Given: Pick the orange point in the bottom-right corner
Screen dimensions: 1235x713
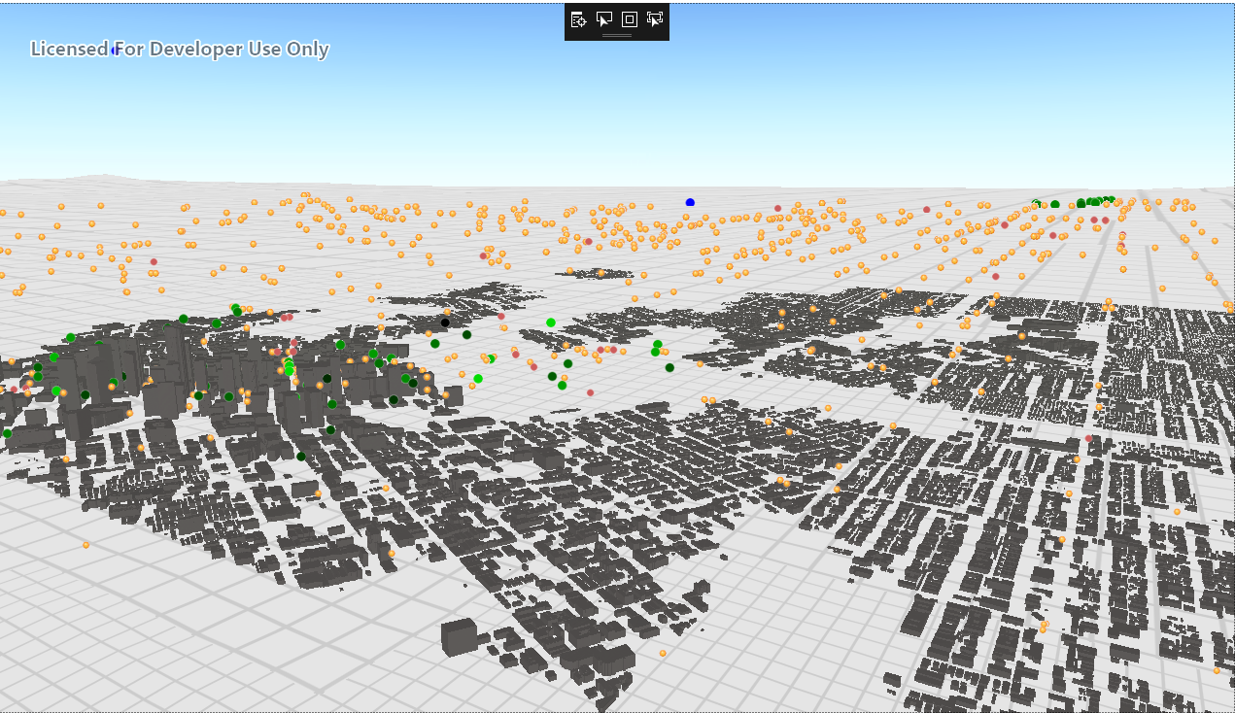Looking at the screenshot, I should (x=1217, y=670).
